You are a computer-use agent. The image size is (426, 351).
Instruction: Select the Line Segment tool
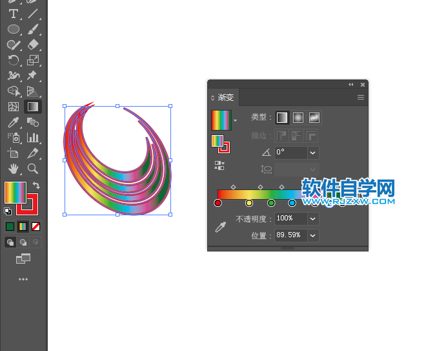(x=33, y=14)
